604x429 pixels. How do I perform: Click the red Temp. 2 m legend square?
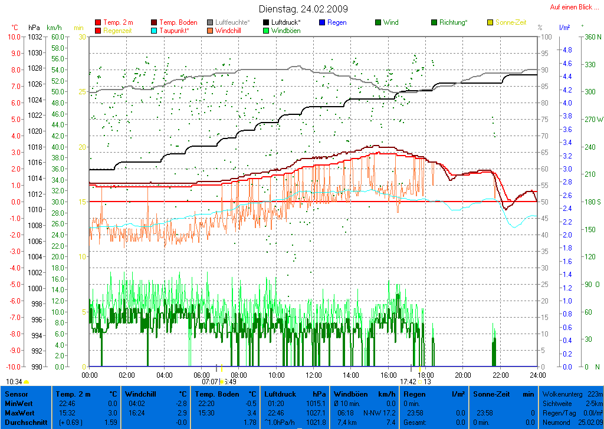[98, 22]
